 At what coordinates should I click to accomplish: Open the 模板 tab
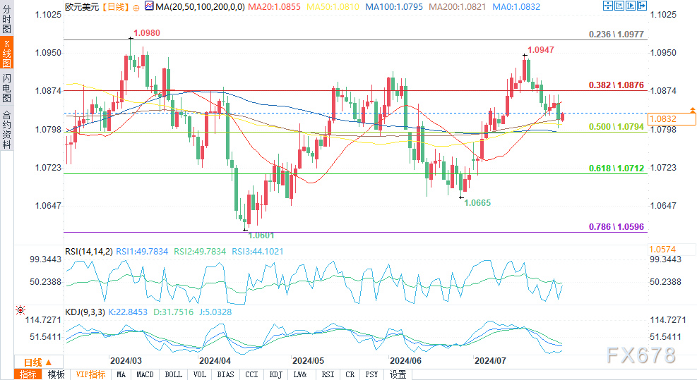[56, 374]
